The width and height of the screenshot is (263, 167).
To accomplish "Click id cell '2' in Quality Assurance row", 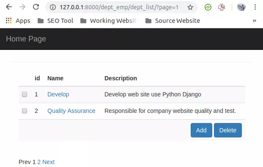I will pos(36,111).
